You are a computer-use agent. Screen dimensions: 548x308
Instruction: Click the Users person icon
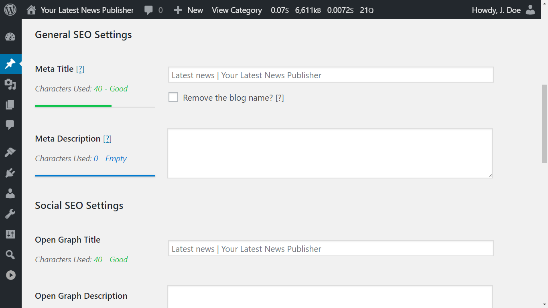pos(11,193)
